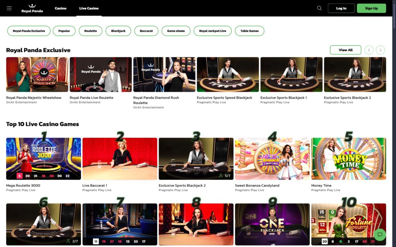Launch Mega Roulette 3000 game thumbnail

[43, 159]
